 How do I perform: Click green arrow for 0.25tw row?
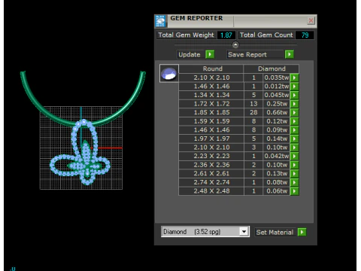click(295, 104)
